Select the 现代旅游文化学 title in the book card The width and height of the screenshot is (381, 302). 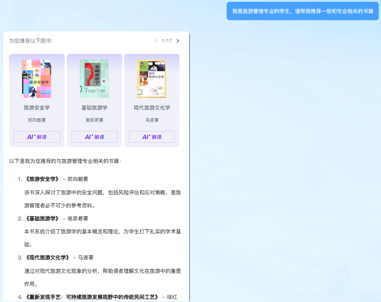152,108
